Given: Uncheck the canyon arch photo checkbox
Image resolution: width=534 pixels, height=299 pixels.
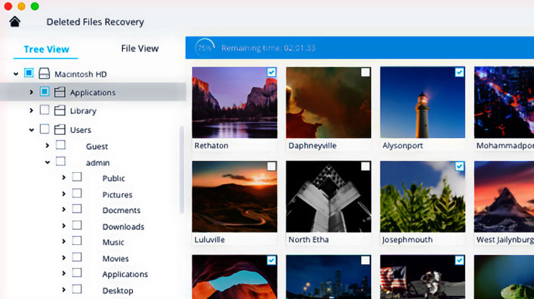Looking at the screenshot, I should (272, 260).
